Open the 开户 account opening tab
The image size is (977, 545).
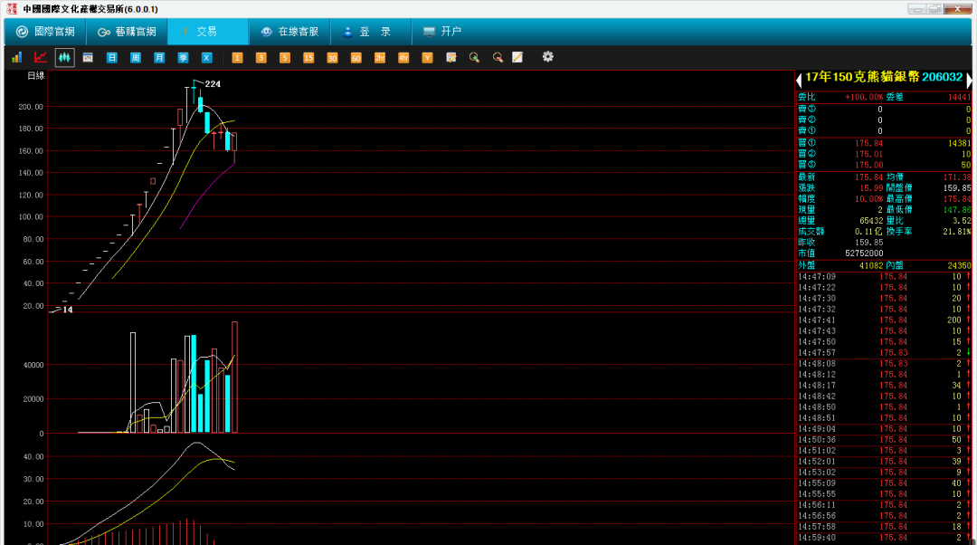pos(442,32)
